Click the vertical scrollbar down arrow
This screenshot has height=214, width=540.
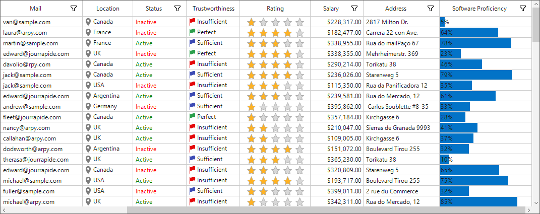point(535,202)
